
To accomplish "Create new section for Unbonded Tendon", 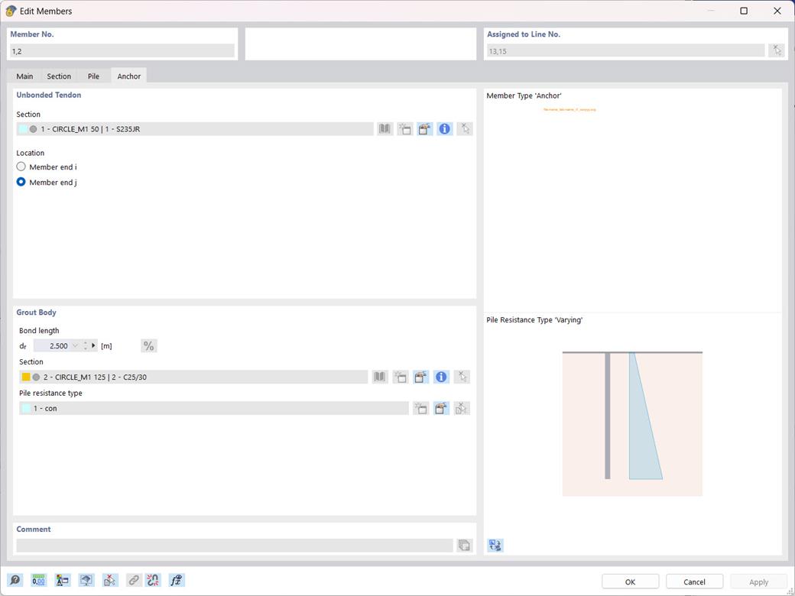I will pos(404,128).
